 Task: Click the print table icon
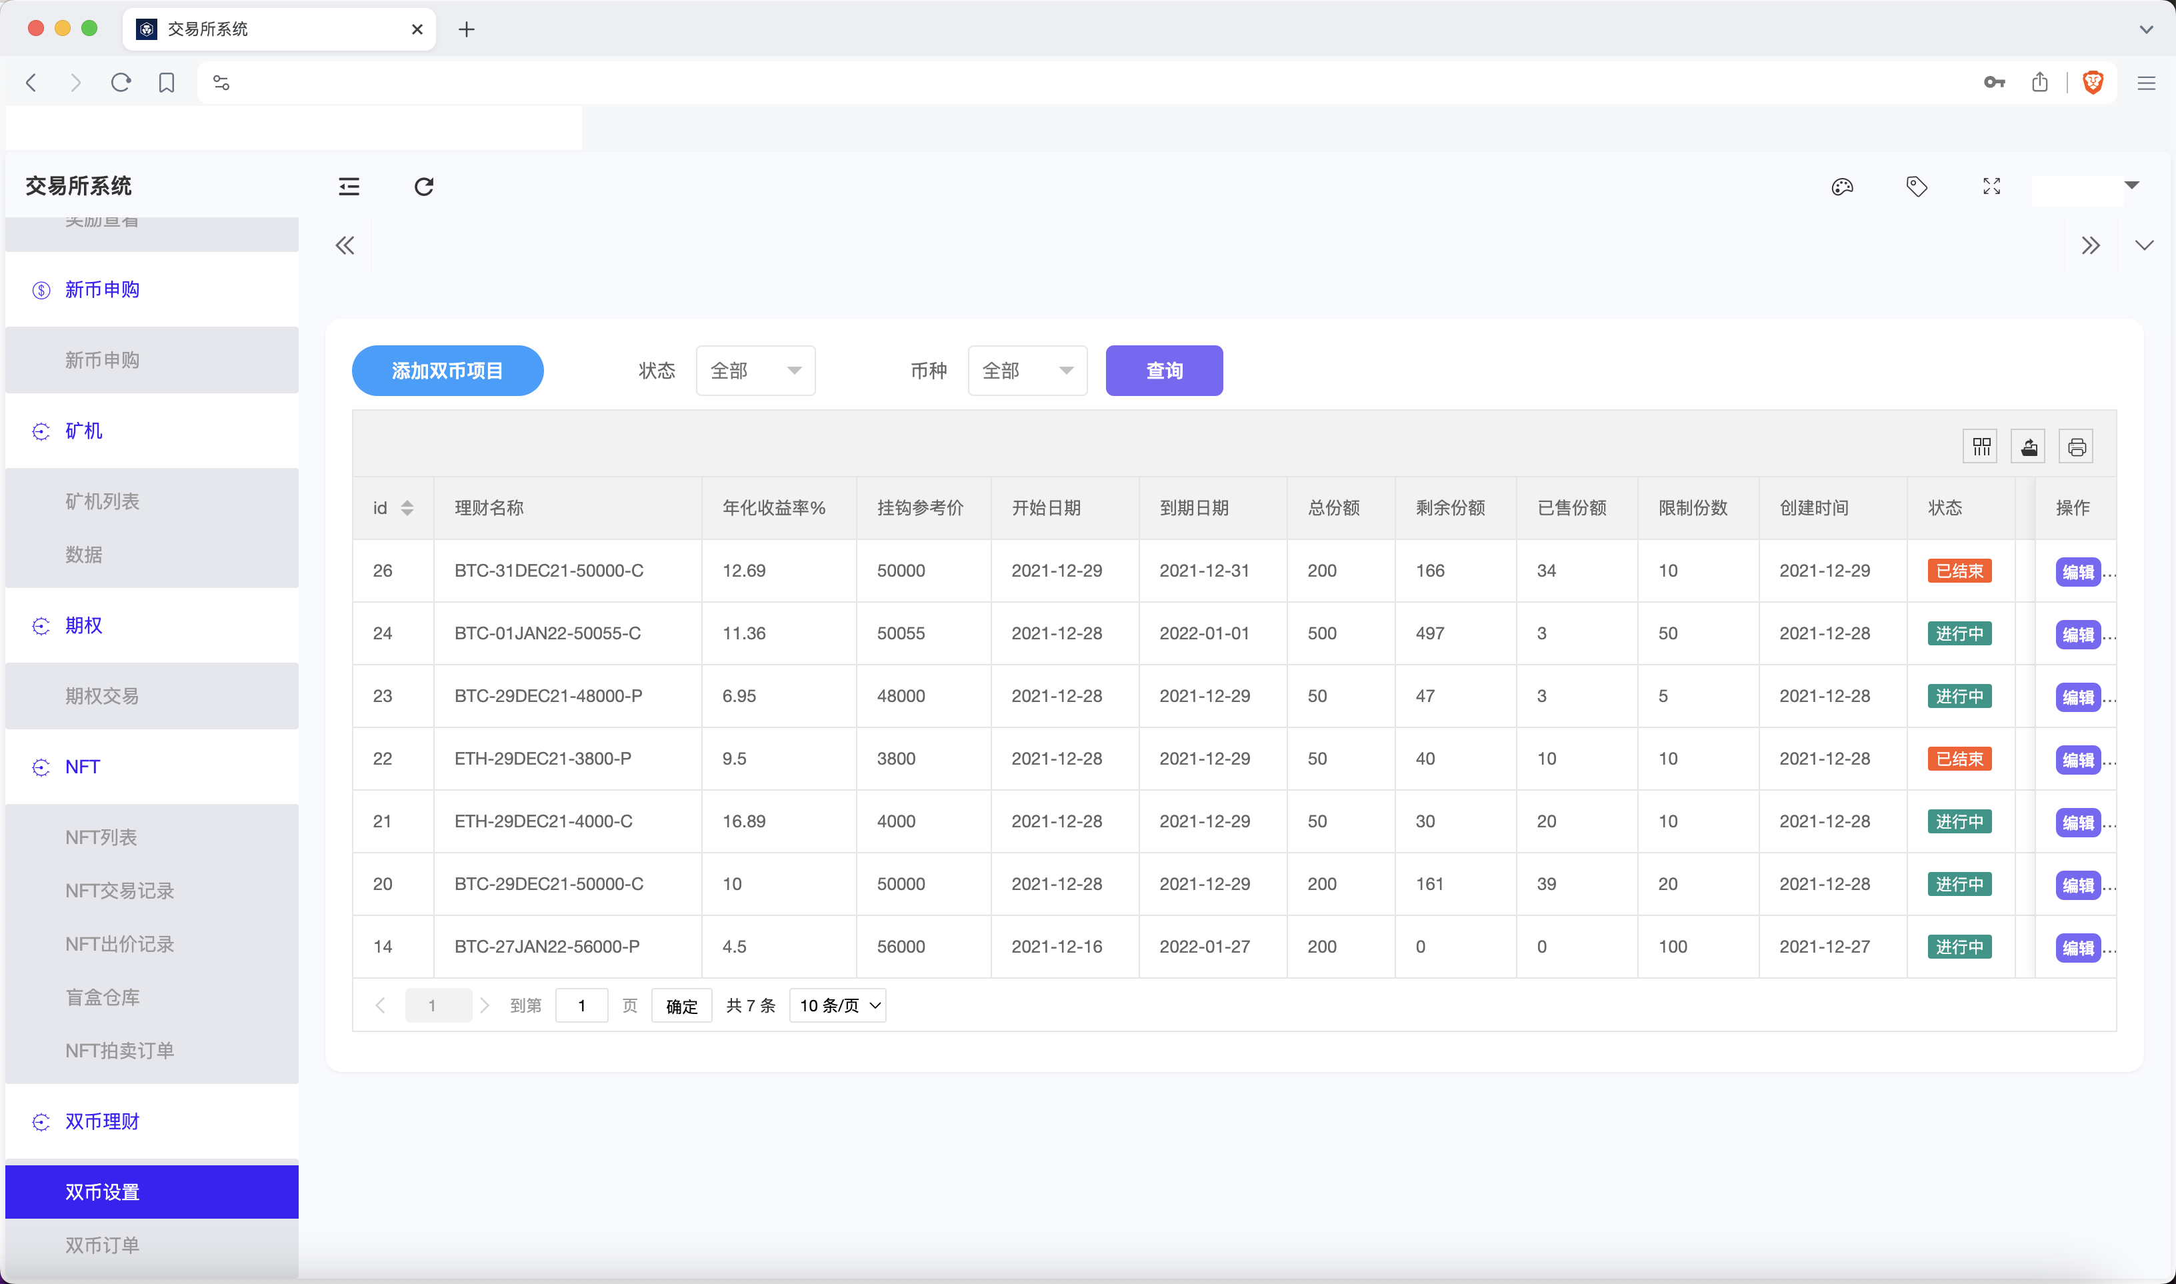2075,447
